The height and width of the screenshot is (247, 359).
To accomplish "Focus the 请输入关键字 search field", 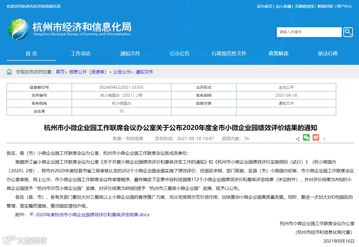I will point(309,32).
